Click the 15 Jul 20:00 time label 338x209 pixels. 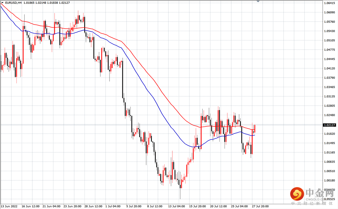(x=198, y=206)
